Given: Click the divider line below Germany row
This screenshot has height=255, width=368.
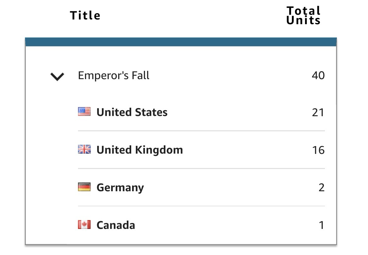Looking at the screenshot, I should (201, 206).
